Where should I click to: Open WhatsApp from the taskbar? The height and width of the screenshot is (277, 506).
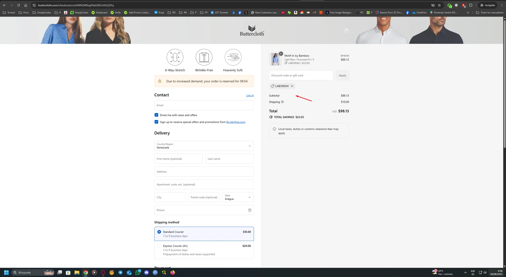pyautogui.click(x=138, y=272)
